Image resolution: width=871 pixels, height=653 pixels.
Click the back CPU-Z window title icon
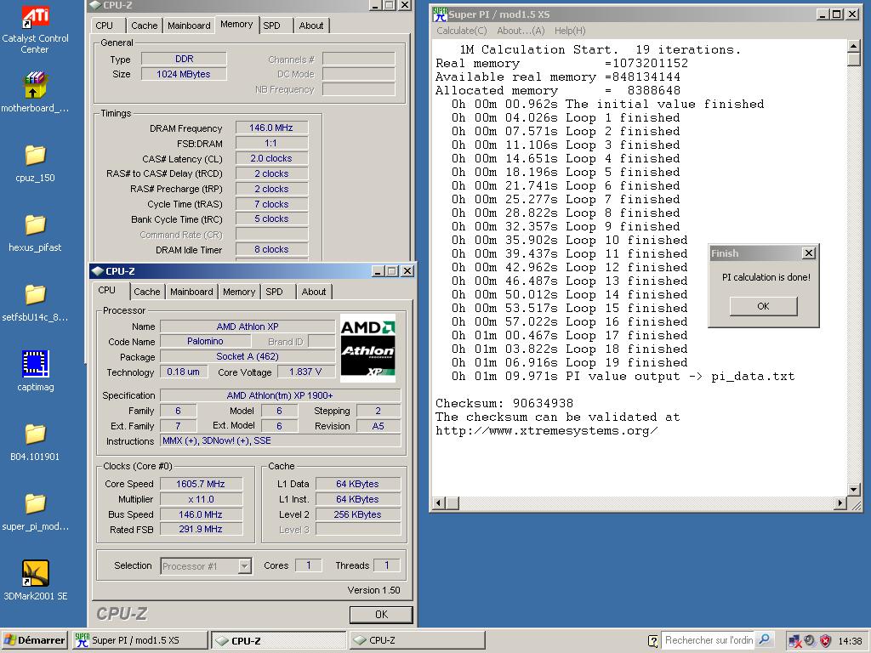pos(95,5)
